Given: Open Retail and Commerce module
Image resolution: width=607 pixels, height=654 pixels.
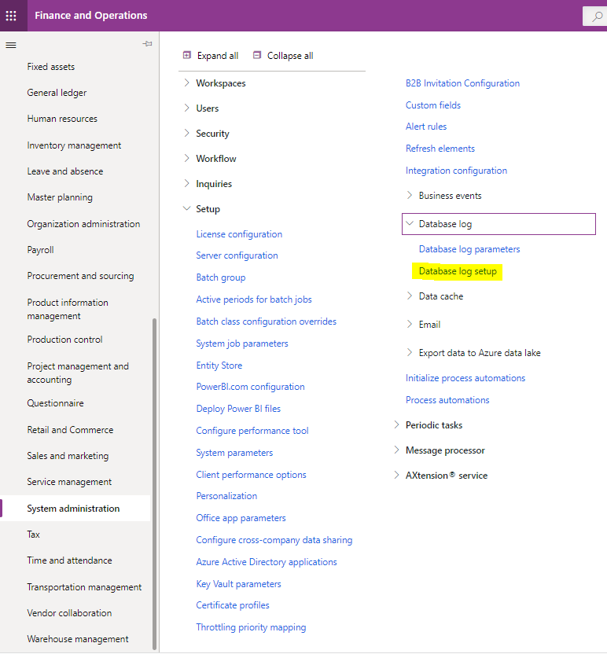Looking at the screenshot, I should click(x=70, y=430).
